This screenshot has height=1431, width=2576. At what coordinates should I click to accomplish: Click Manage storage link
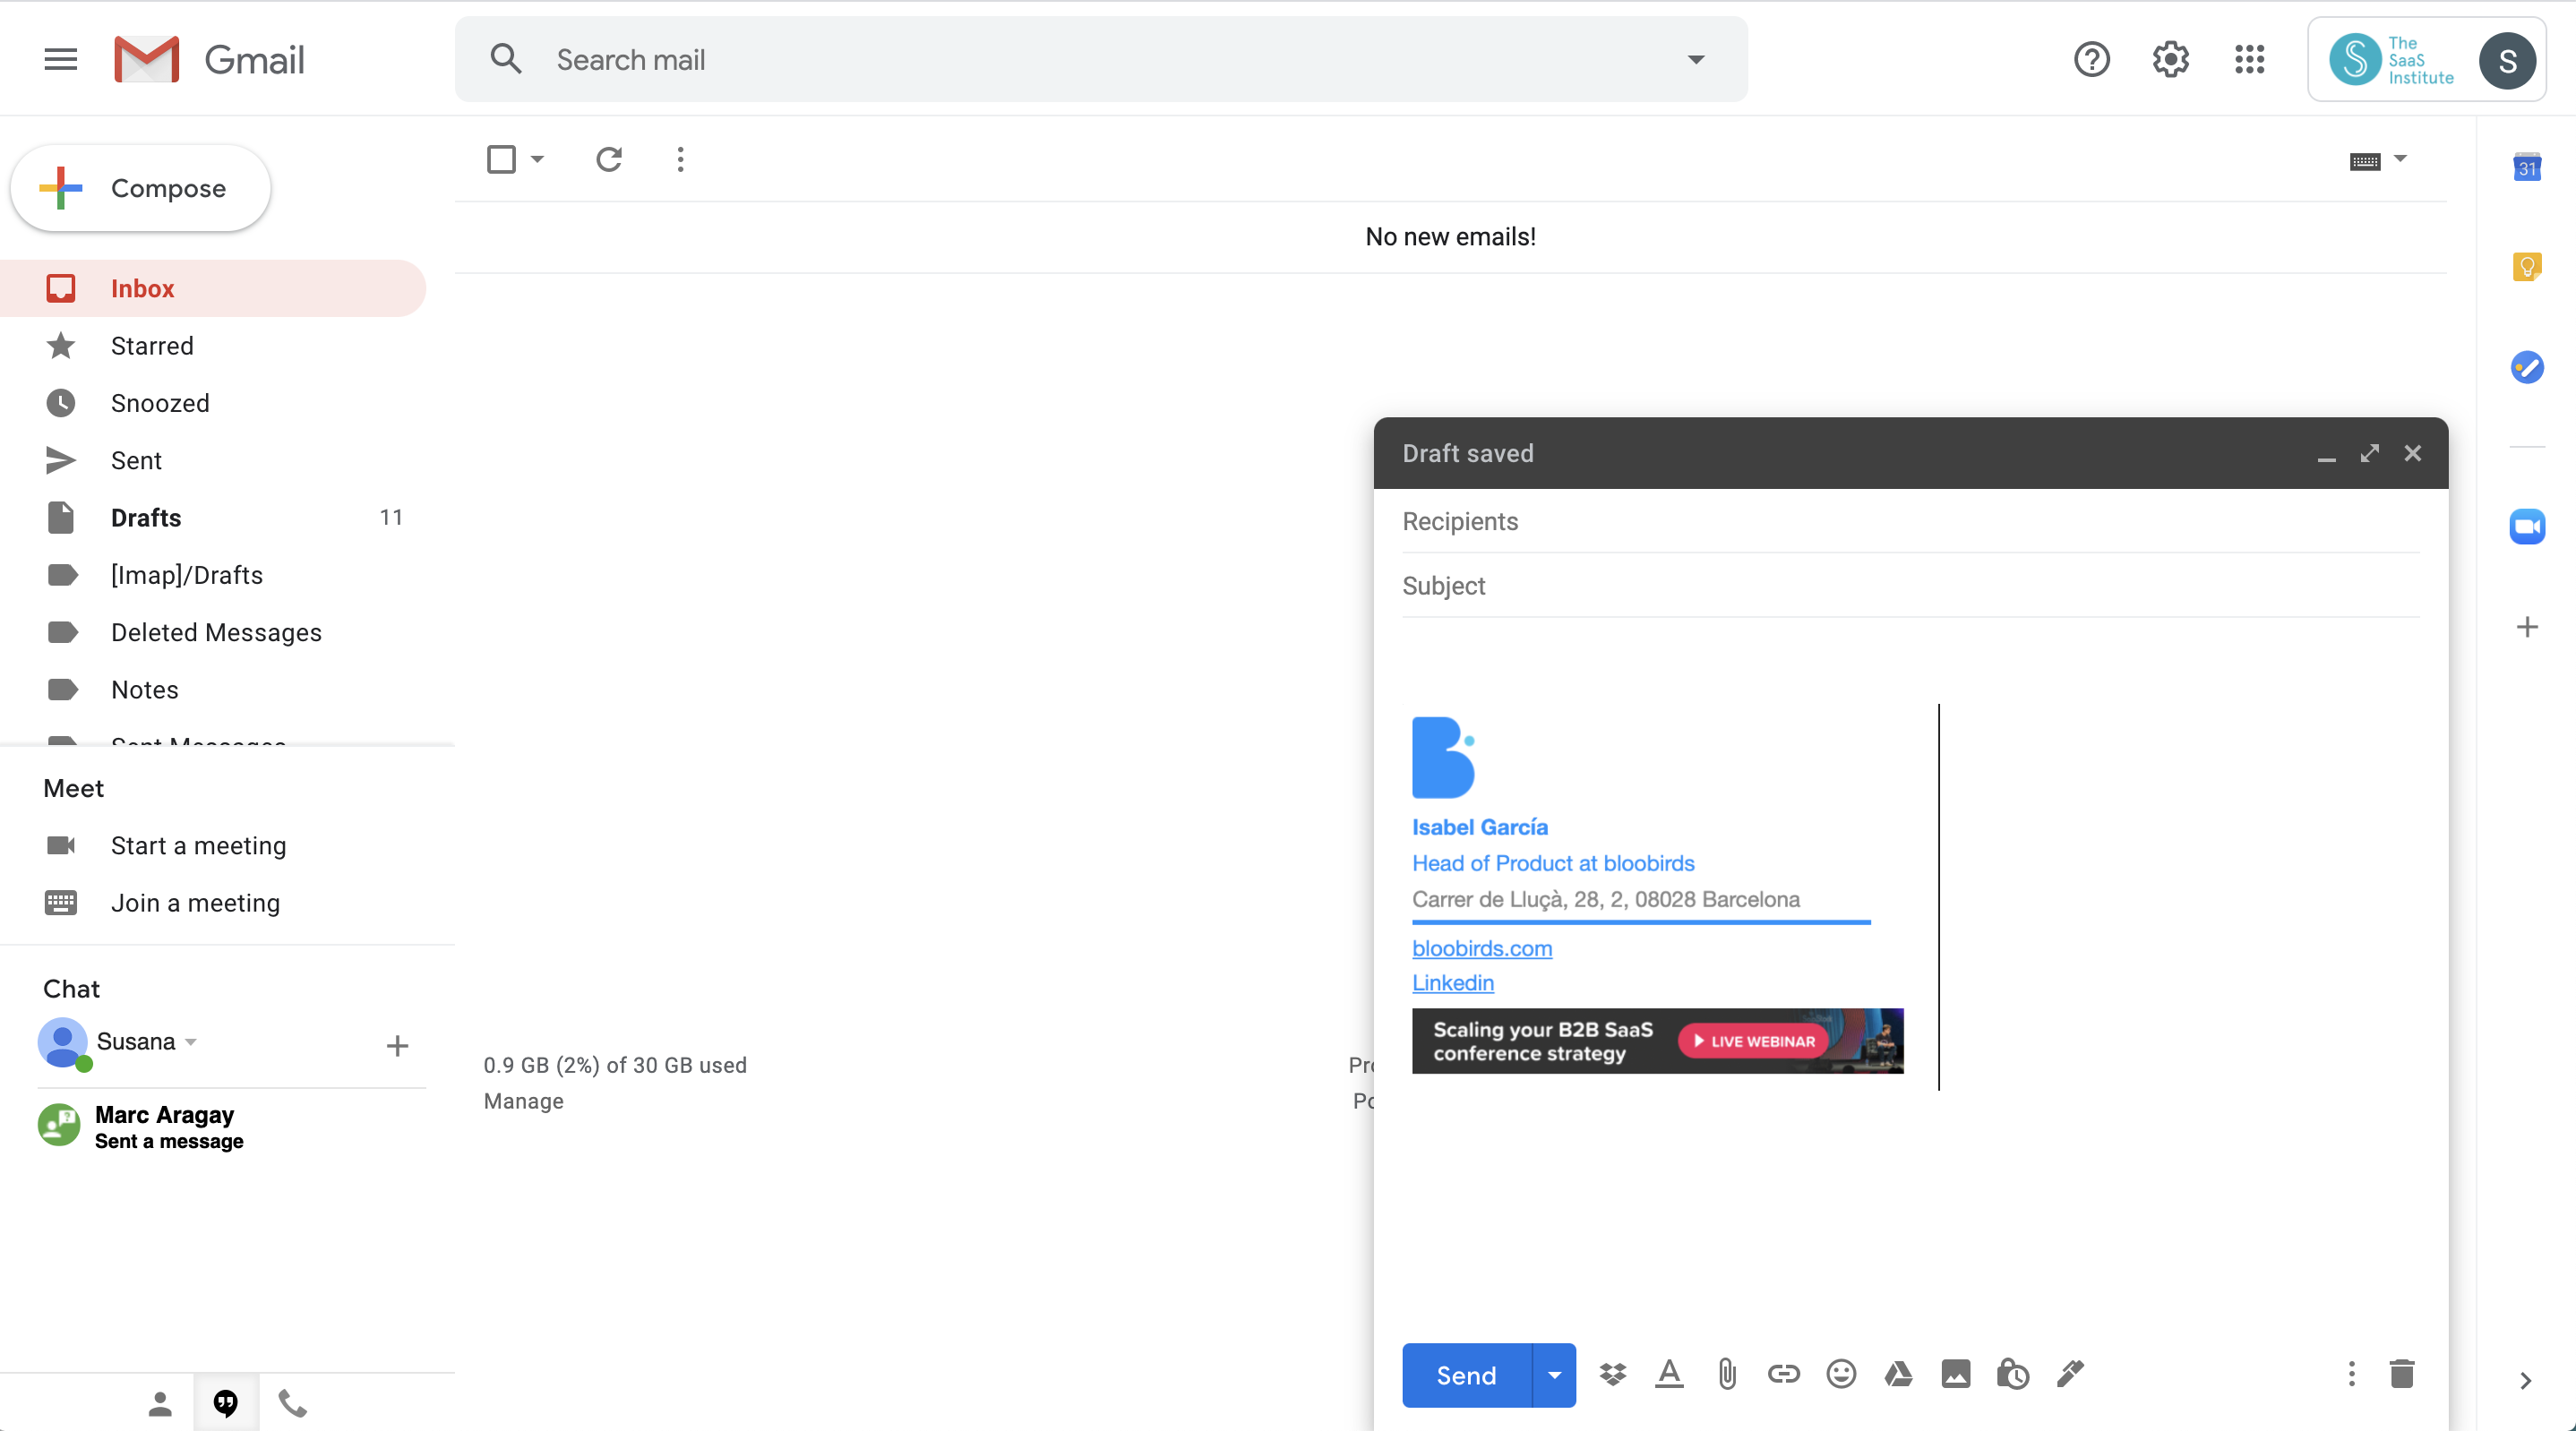click(523, 1101)
